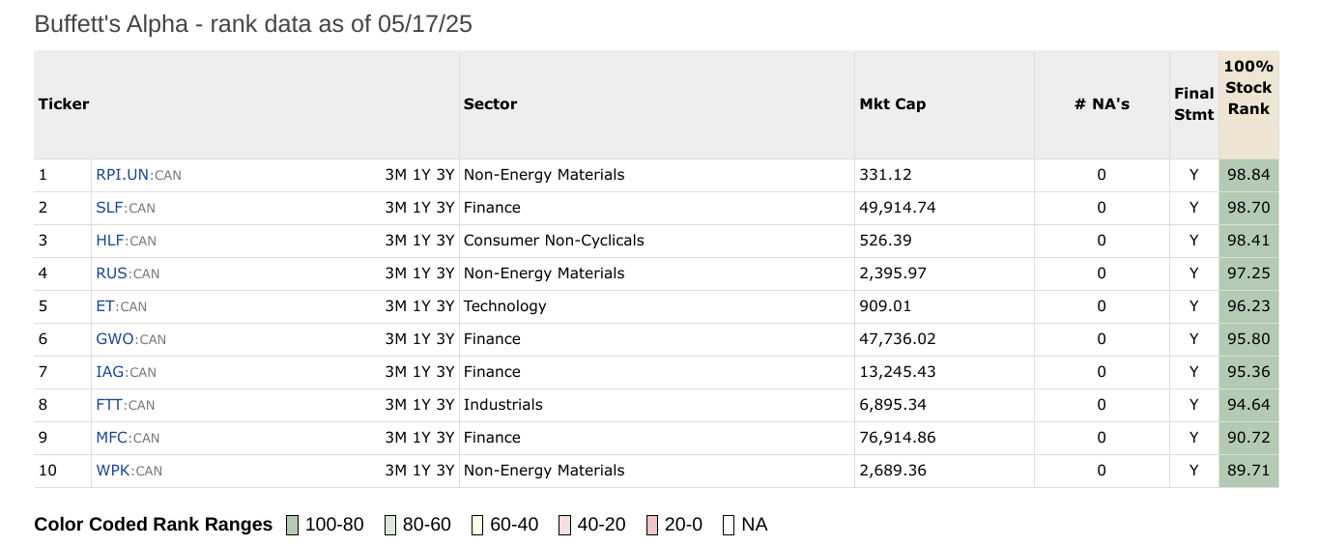Screen dimensions: 1319x546
Task: Click the 2,689.36 market cap value
Action: (893, 471)
